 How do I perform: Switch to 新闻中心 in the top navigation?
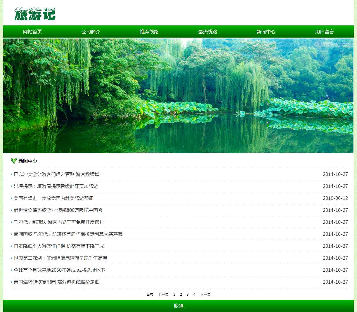click(x=266, y=32)
